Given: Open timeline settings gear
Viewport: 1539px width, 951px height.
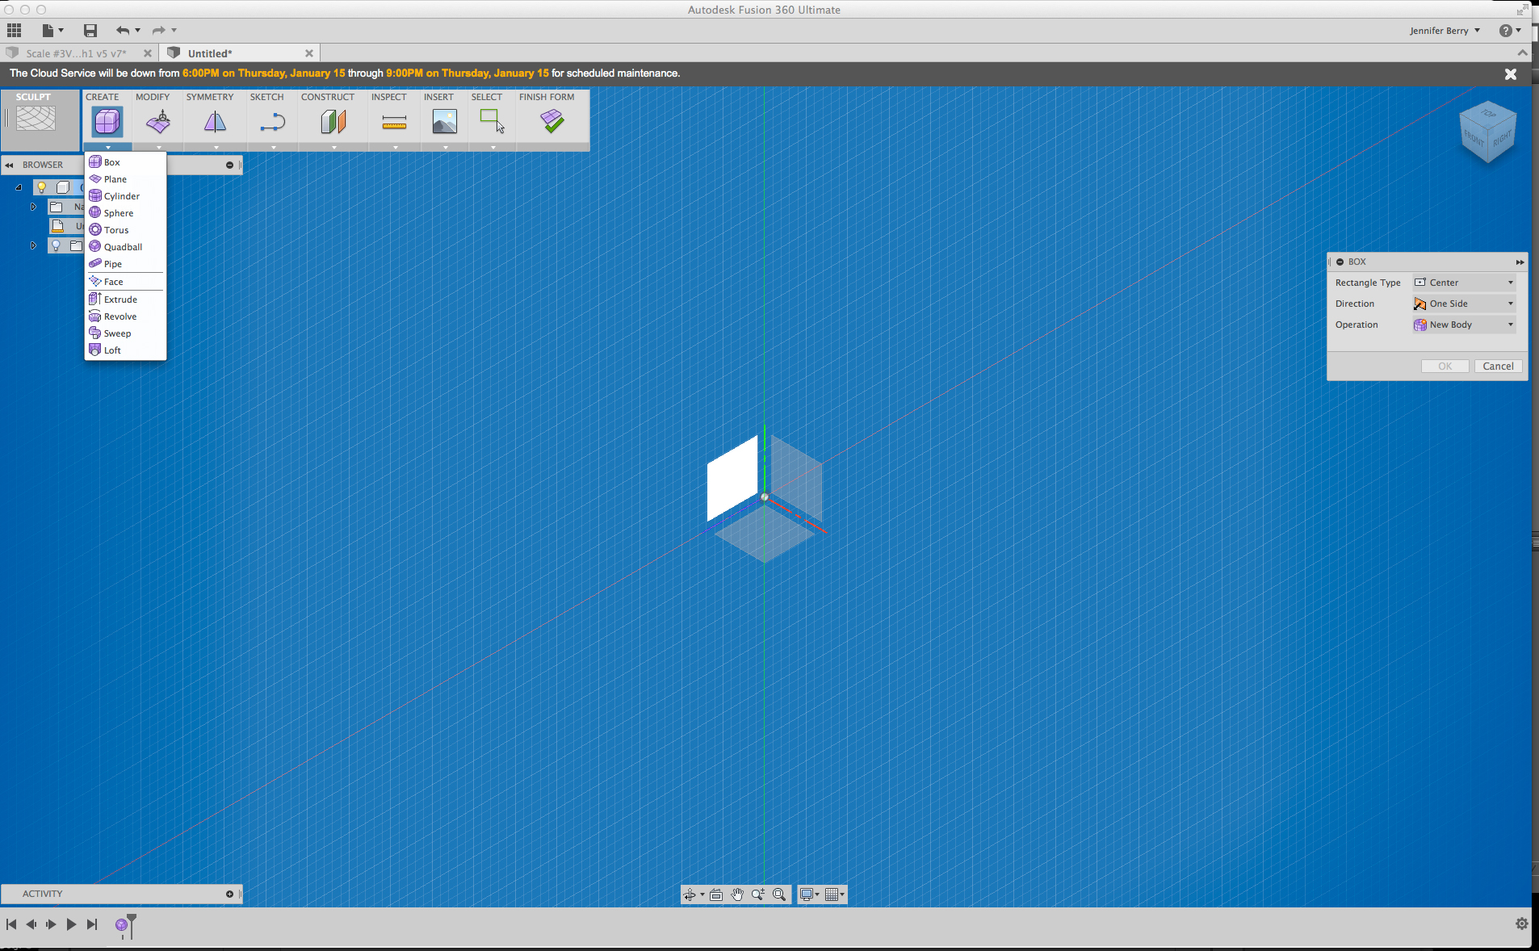Looking at the screenshot, I should point(1522,924).
